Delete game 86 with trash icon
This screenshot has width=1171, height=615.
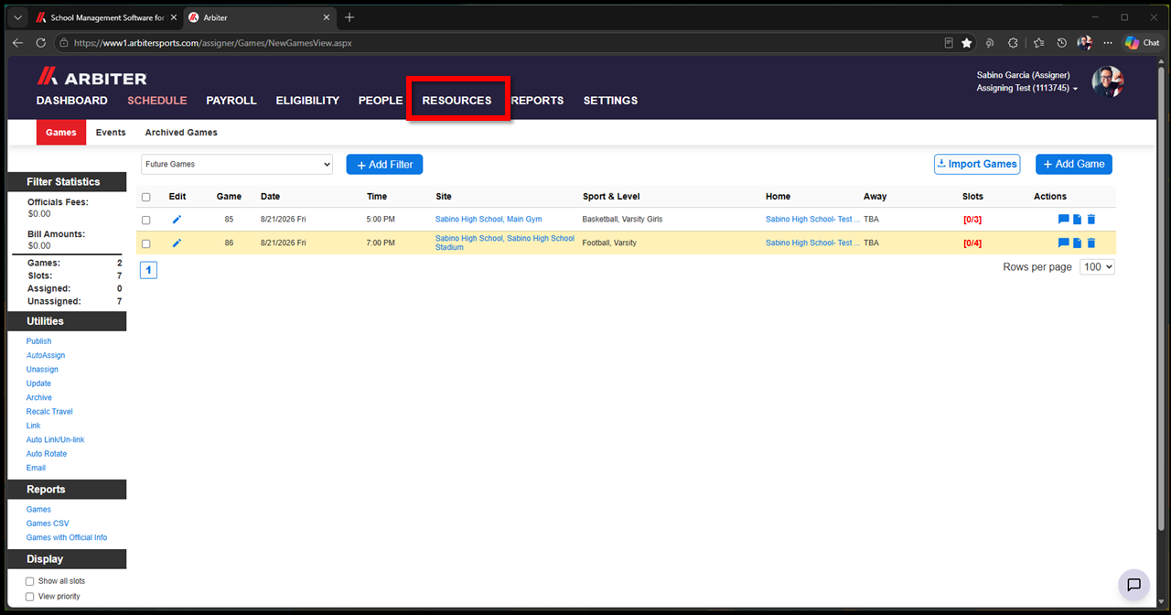point(1091,243)
